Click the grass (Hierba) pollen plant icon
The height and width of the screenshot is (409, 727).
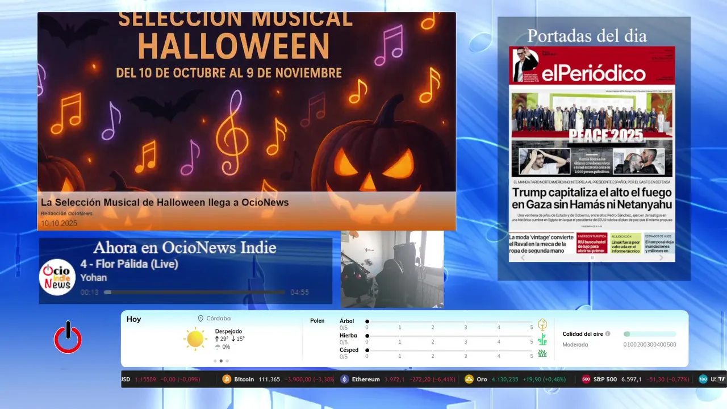click(x=542, y=339)
